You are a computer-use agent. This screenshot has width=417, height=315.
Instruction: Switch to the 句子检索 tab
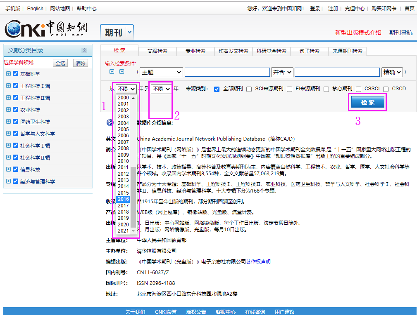[310, 51]
